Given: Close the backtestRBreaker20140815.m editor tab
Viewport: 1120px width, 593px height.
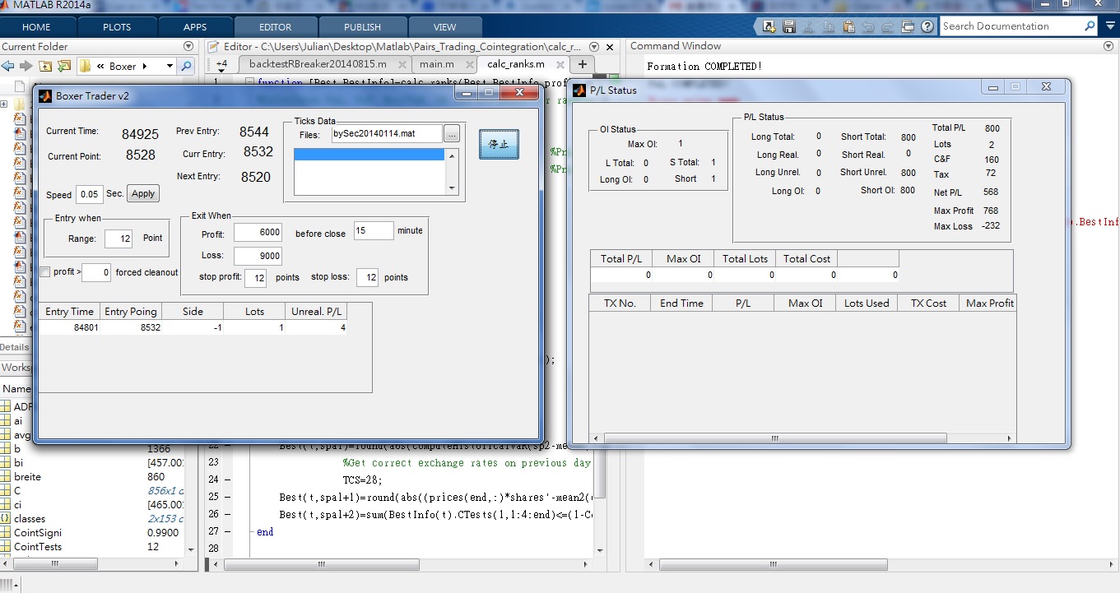Looking at the screenshot, I should click(402, 64).
